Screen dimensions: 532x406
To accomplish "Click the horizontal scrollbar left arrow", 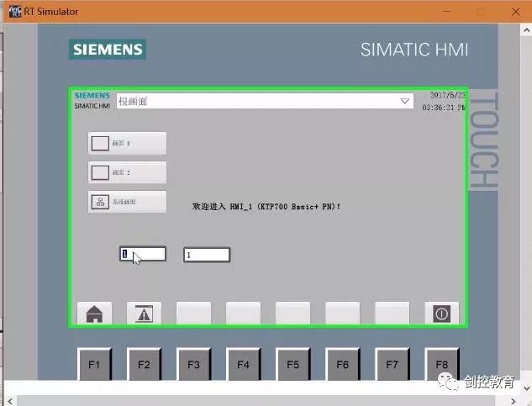I will (10, 401).
